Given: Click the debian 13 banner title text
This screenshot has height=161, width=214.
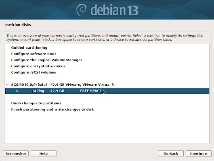Looking at the screenshot, I should click(114, 10).
